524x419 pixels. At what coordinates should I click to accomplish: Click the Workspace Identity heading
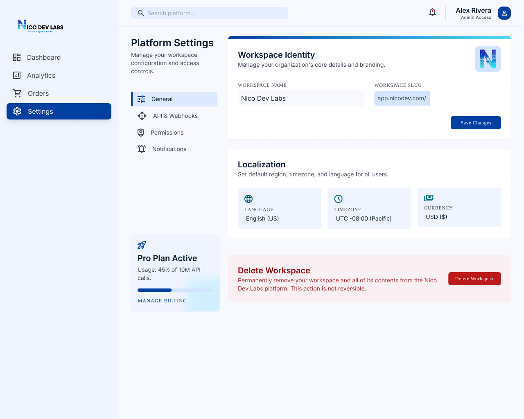pyautogui.click(x=276, y=55)
